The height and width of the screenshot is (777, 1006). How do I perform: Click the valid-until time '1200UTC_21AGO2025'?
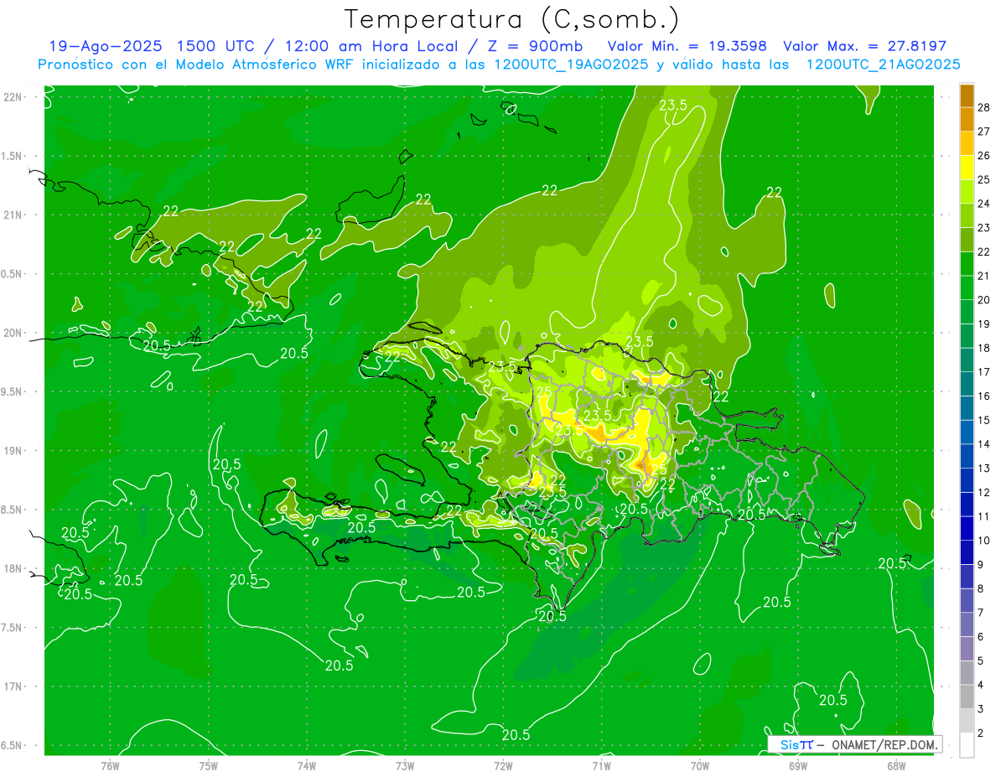point(884,65)
